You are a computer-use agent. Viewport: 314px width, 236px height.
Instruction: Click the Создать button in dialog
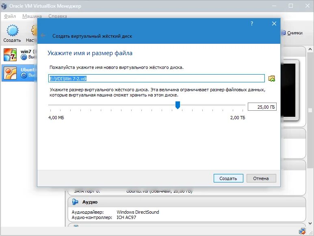pyautogui.click(x=228, y=178)
